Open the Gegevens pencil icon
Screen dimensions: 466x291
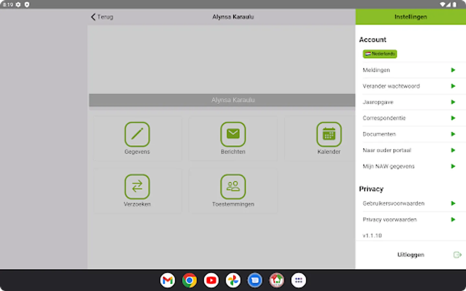tap(137, 134)
